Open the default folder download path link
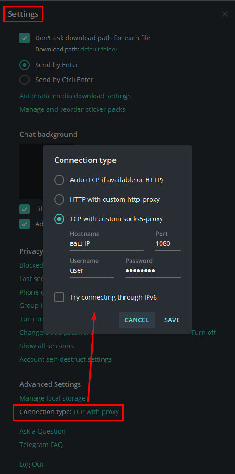235x474 pixels. (x=99, y=49)
